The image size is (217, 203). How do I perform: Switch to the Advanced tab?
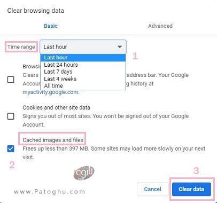tap(160, 26)
